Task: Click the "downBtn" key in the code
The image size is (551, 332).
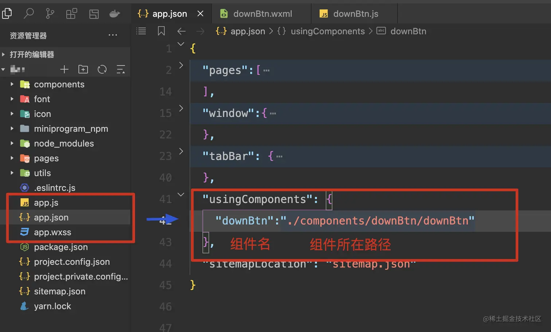Action: (244, 221)
